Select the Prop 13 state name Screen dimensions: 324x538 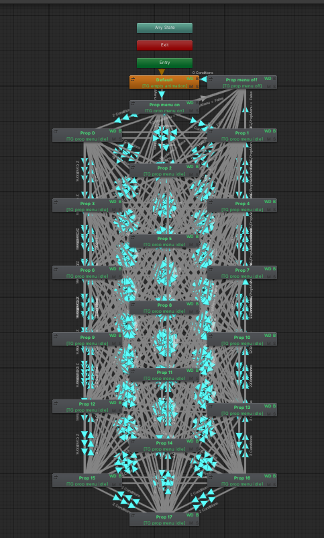(242, 408)
